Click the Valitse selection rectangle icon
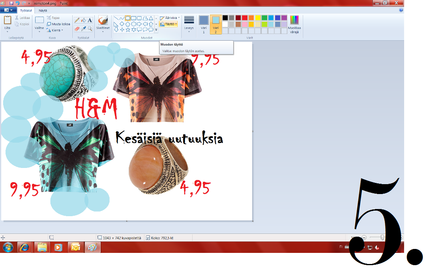This screenshot has width=429, height=277. (39, 20)
